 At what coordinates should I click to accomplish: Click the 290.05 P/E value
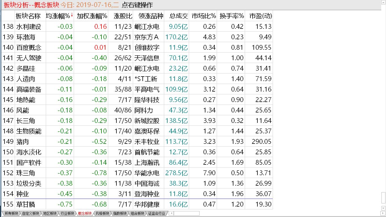click(x=261, y=142)
